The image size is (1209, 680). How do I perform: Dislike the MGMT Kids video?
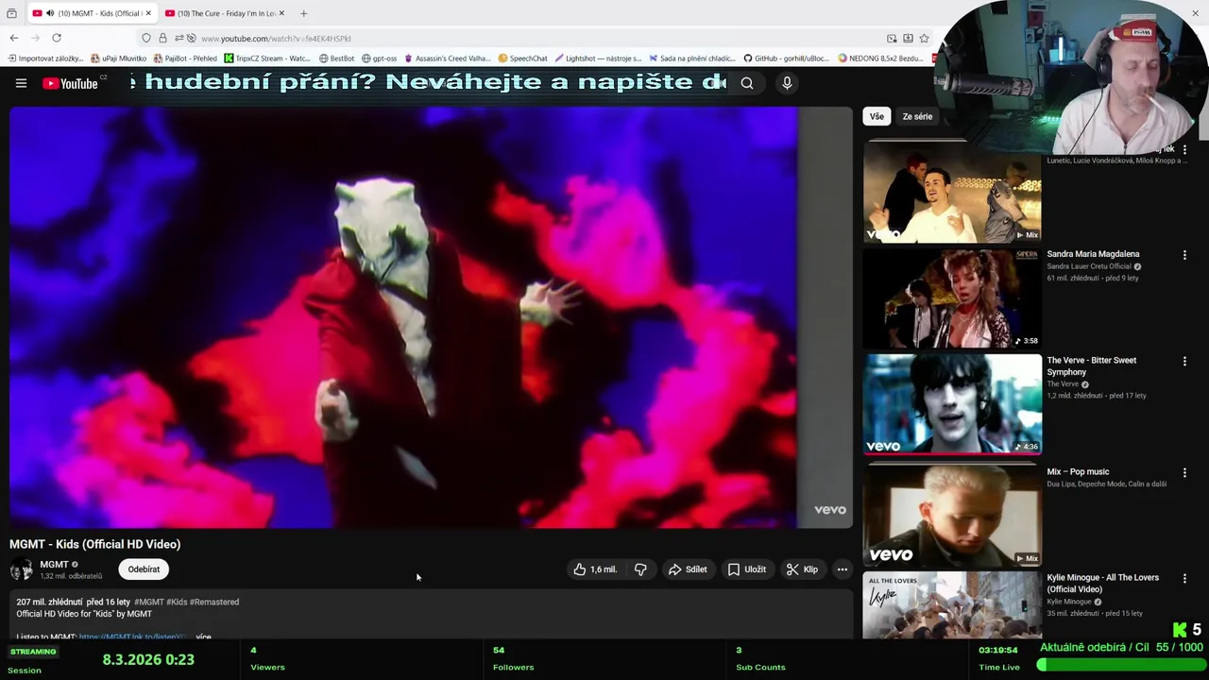point(640,569)
